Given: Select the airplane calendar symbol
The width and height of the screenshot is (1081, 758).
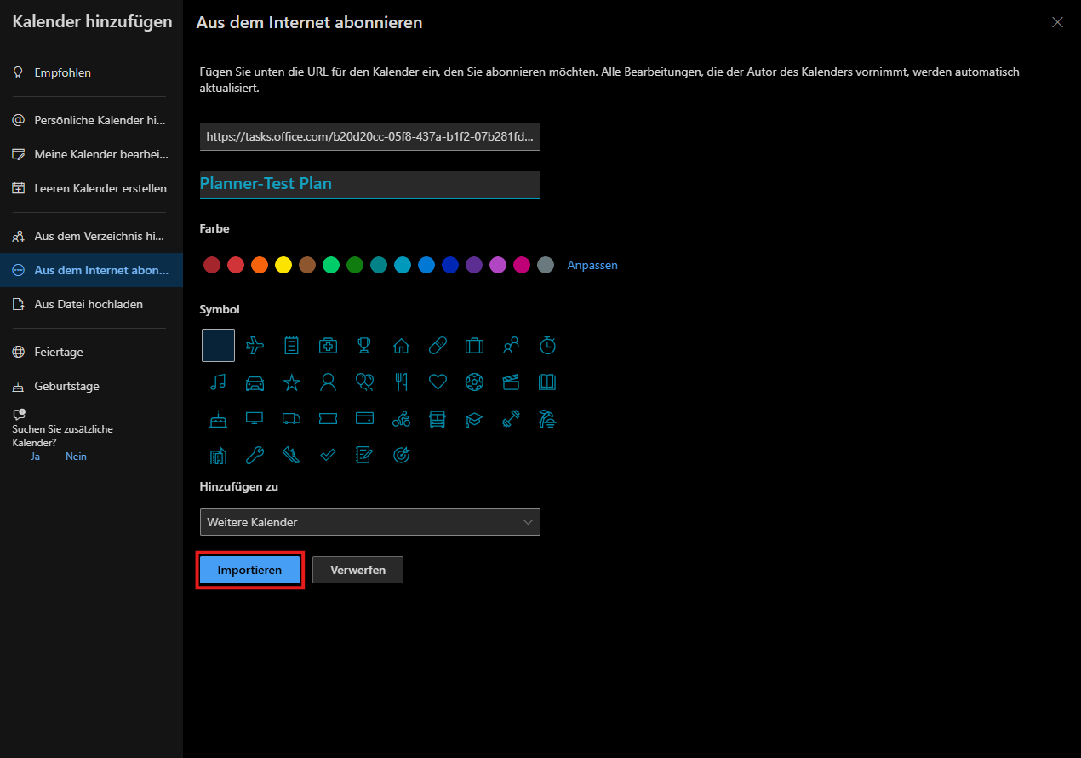Looking at the screenshot, I should pos(255,345).
